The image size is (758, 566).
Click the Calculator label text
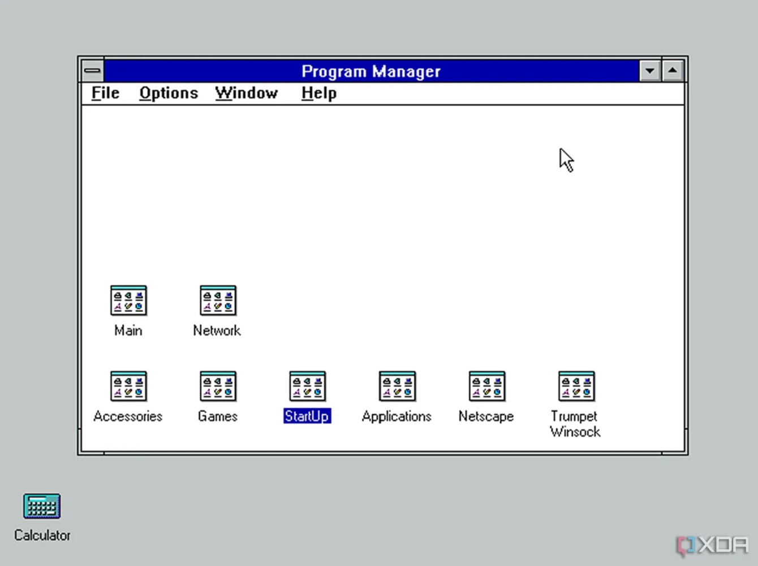42,535
